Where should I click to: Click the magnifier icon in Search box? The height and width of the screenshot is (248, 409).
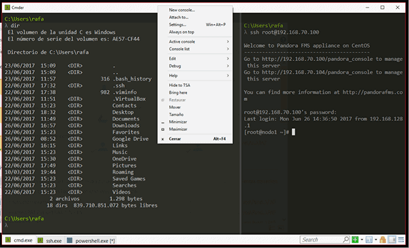point(346,239)
